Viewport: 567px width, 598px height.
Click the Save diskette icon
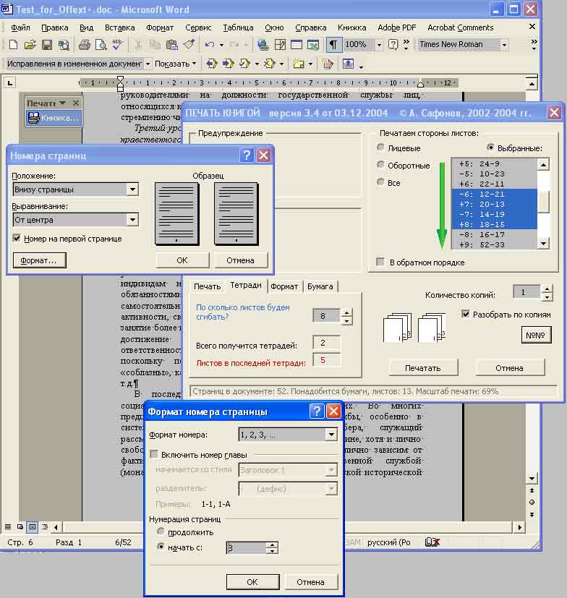tap(47, 45)
